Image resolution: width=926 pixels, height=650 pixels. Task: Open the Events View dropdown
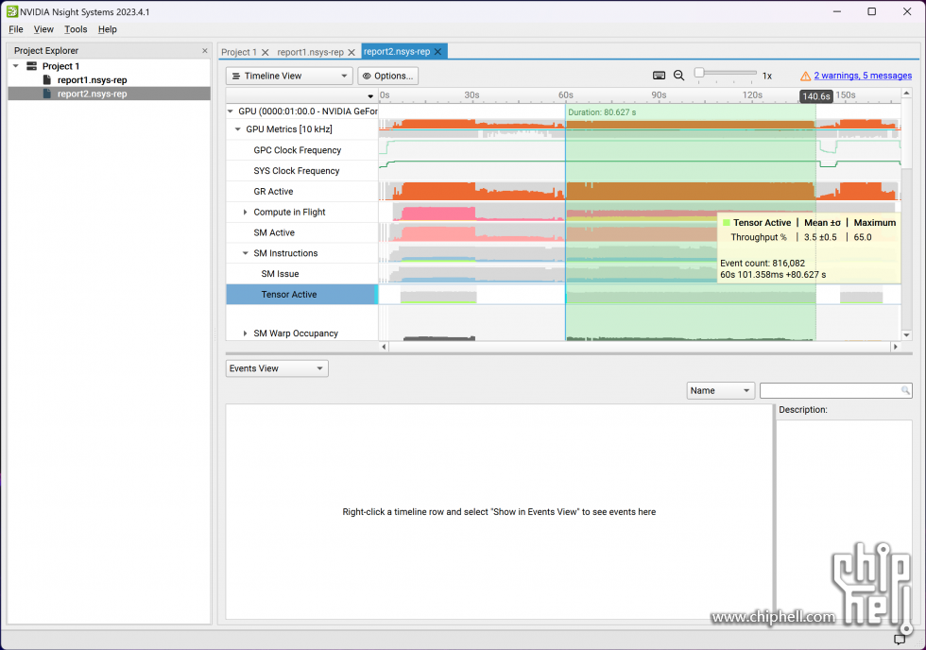click(277, 368)
